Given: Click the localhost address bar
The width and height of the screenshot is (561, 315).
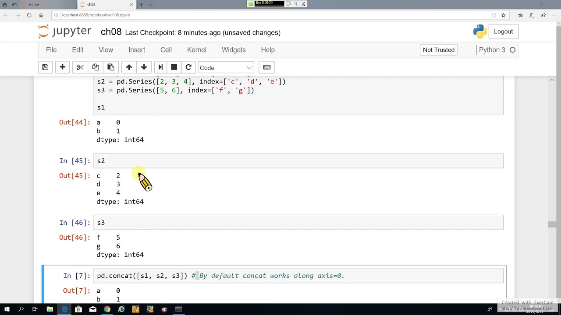Looking at the screenshot, I should point(272,15).
